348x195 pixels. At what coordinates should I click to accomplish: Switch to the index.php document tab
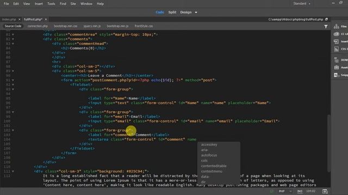click(9, 19)
